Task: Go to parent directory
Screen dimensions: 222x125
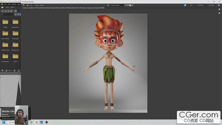Action: [9, 11]
